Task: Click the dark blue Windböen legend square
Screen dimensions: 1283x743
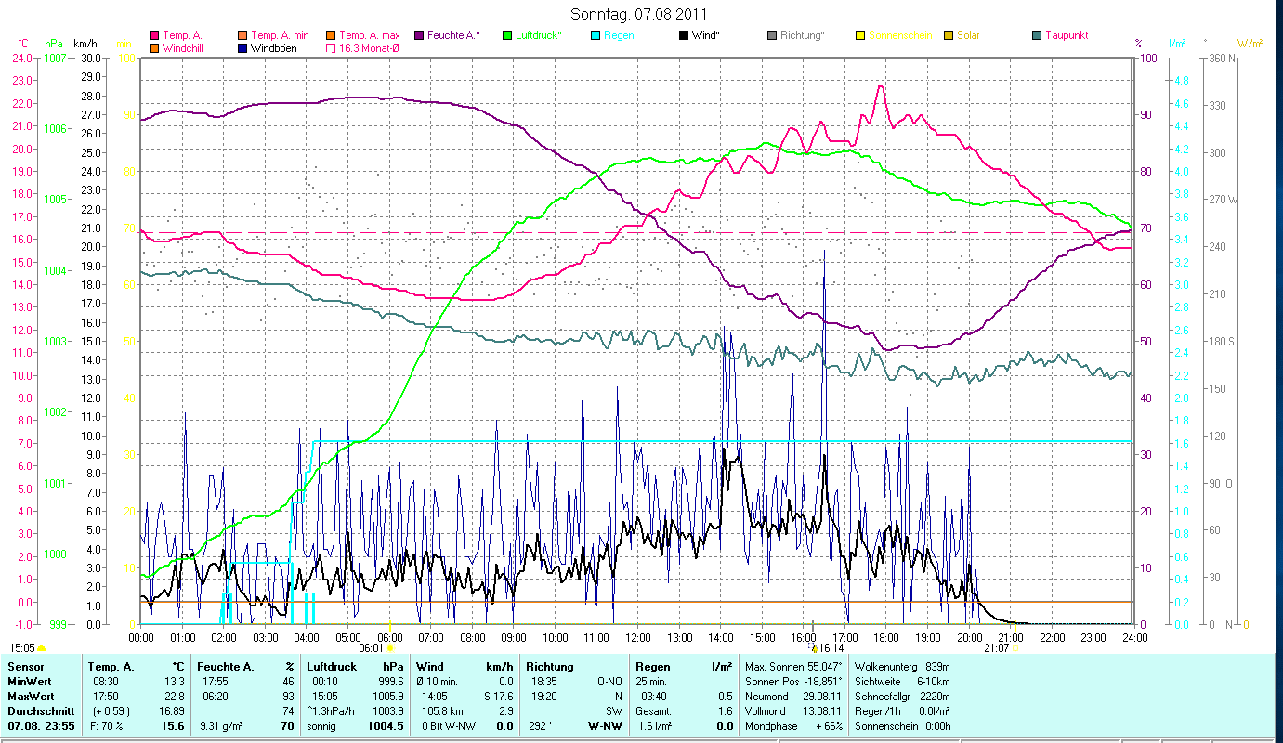Action: tap(242, 47)
